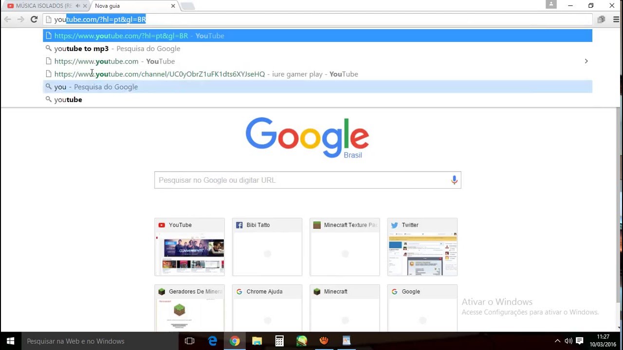Launch Microsoft Edge from the taskbar
This screenshot has width=623, height=350.
(x=213, y=341)
